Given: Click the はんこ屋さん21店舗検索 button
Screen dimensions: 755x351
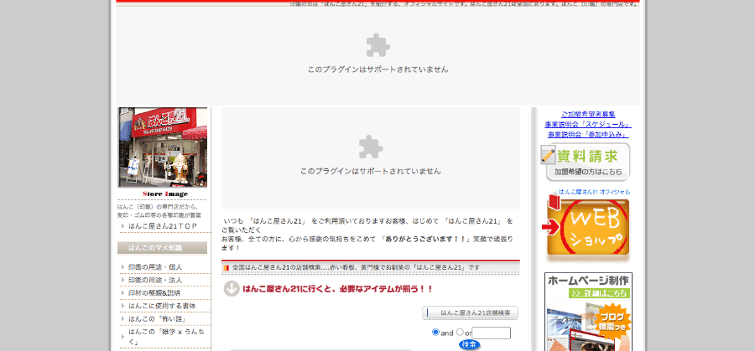Looking at the screenshot, I should (x=471, y=312).
